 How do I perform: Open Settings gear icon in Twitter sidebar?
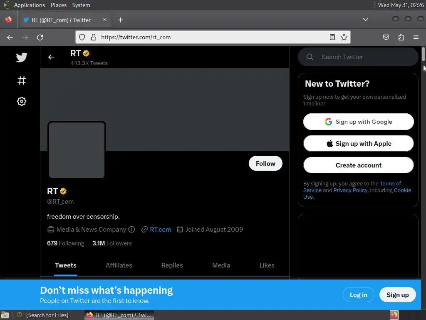(x=22, y=101)
